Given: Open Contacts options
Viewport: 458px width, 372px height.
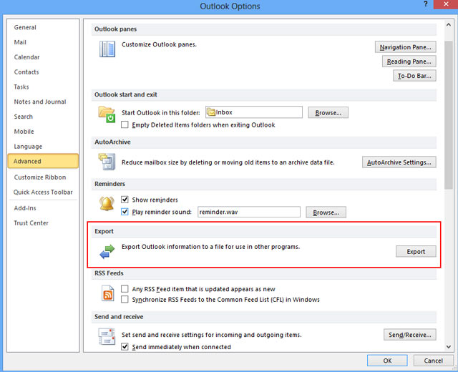Looking at the screenshot, I should pyautogui.click(x=43, y=72).
